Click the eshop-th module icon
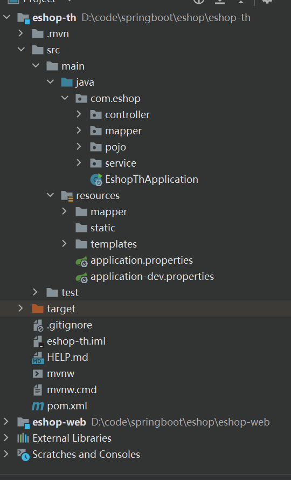 pos(23,18)
